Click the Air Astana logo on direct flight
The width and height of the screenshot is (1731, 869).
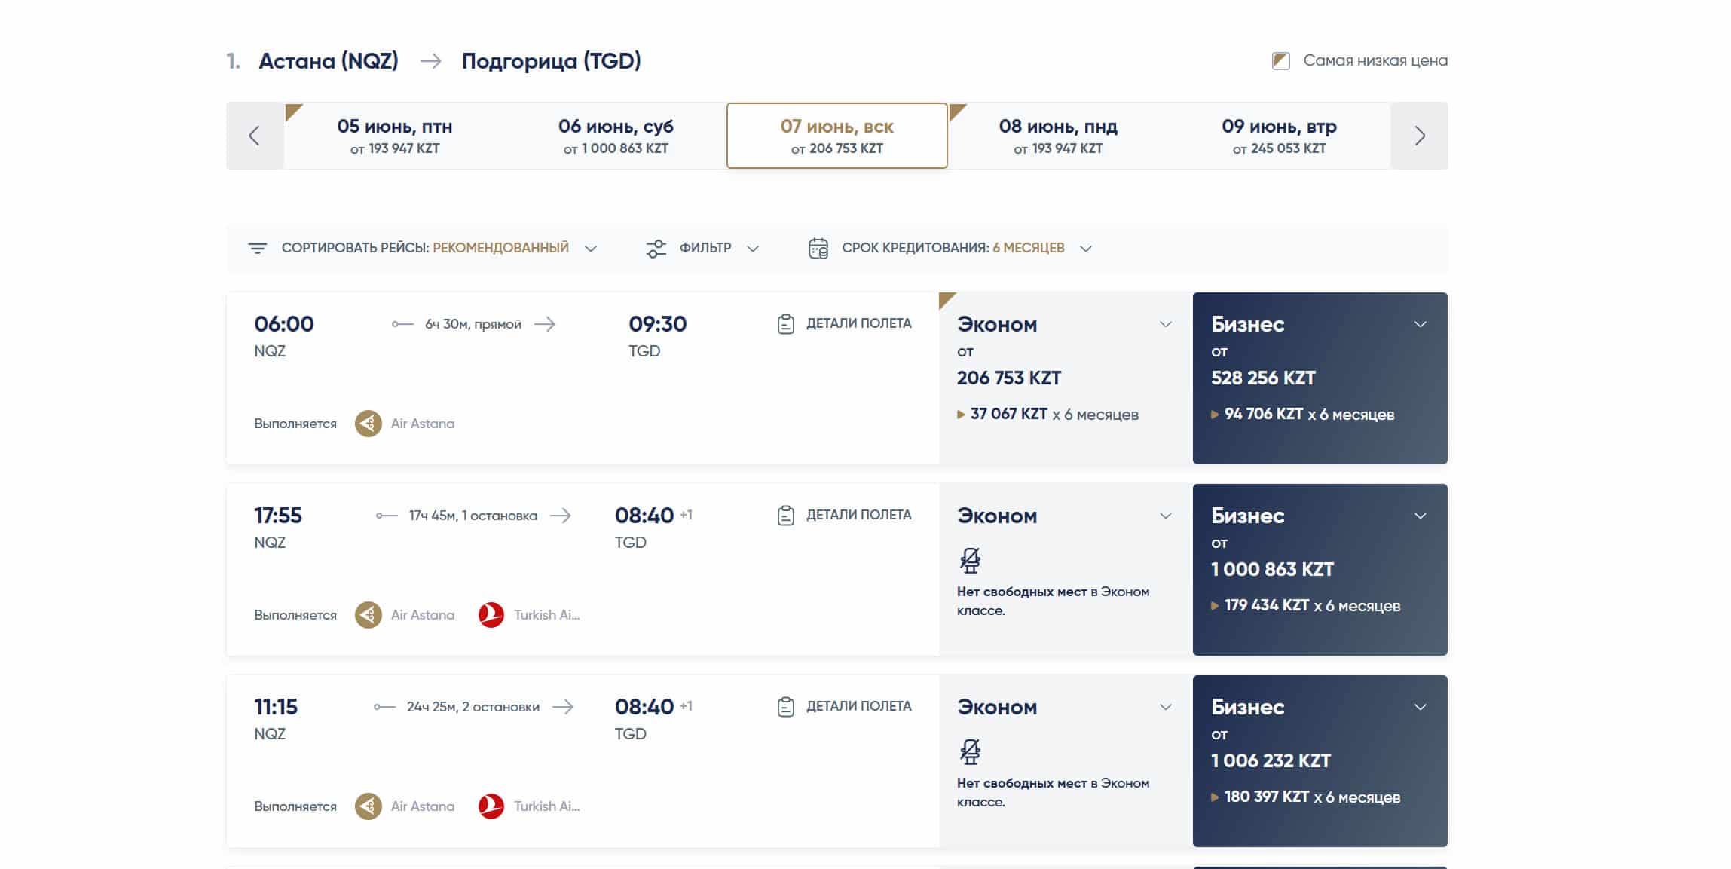[x=369, y=424]
